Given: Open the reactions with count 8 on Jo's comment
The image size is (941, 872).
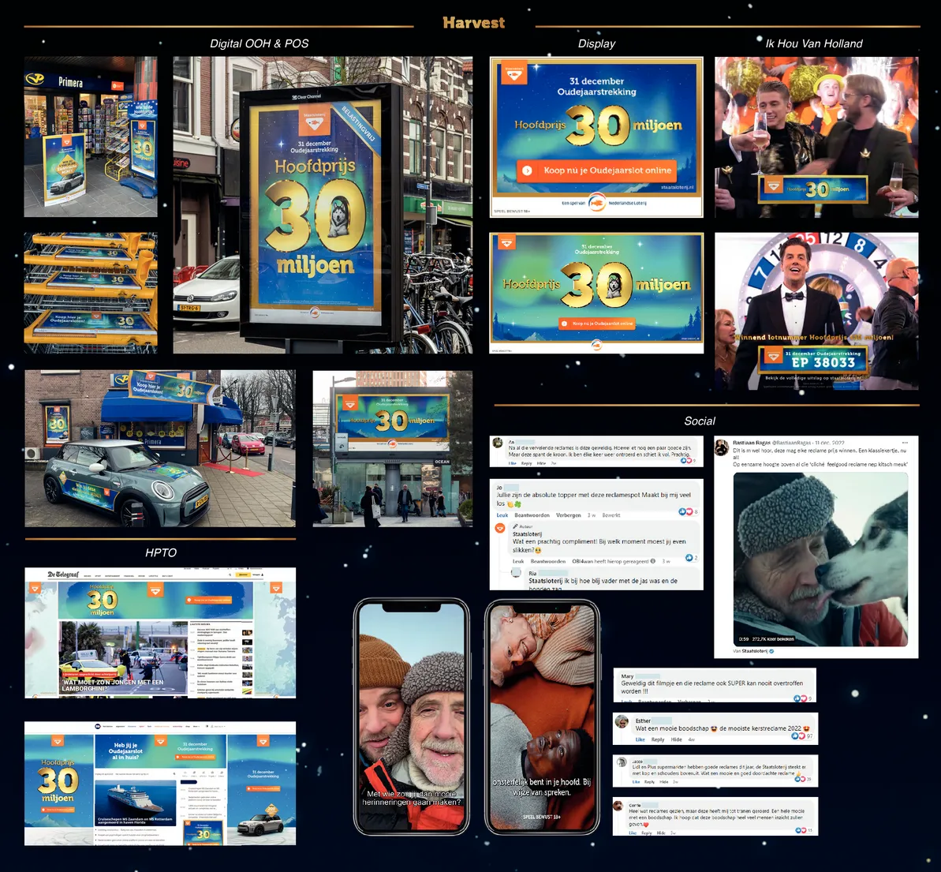Looking at the screenshot, I should tap(688, 511).
